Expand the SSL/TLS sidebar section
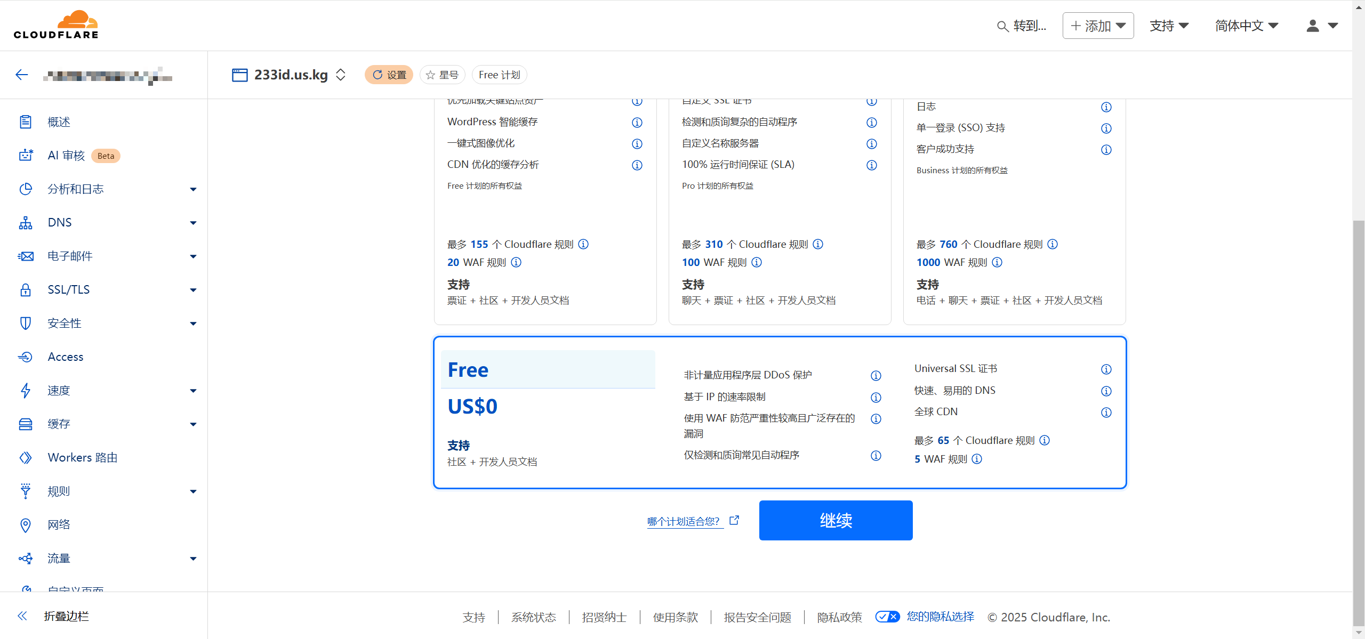 pos(194,290)
